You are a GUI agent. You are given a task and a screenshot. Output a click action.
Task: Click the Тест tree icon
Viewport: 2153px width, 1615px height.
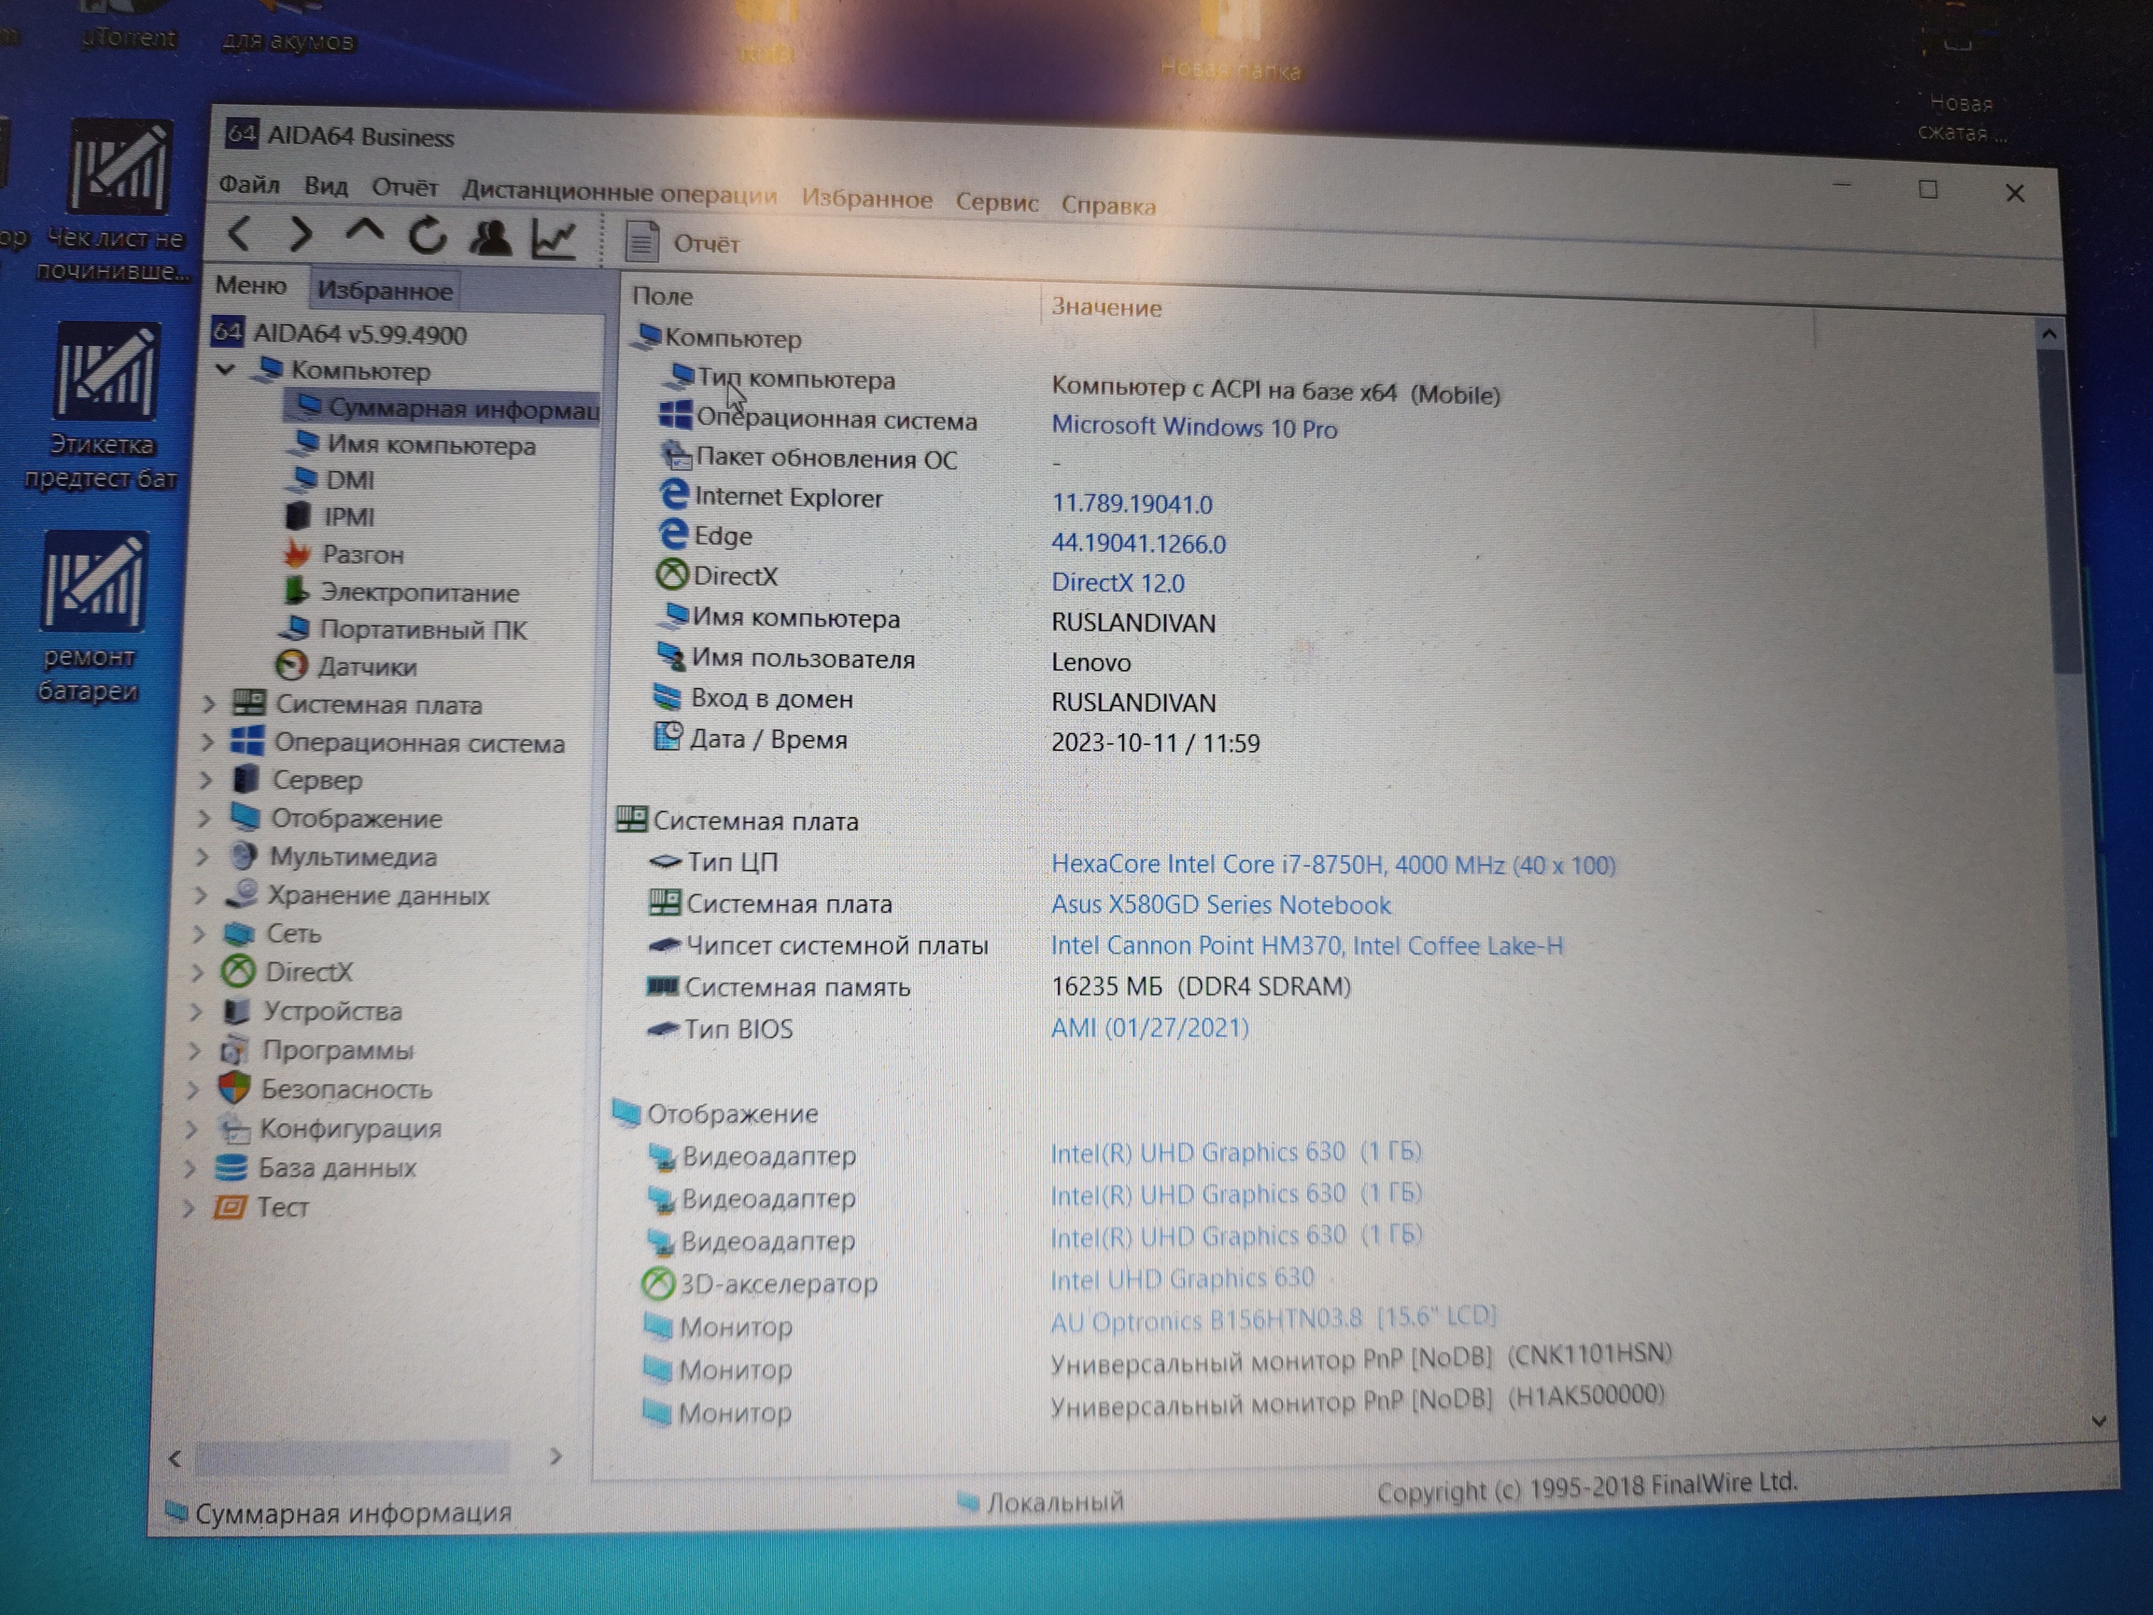pyautogui.click(x=230, y=1207)
